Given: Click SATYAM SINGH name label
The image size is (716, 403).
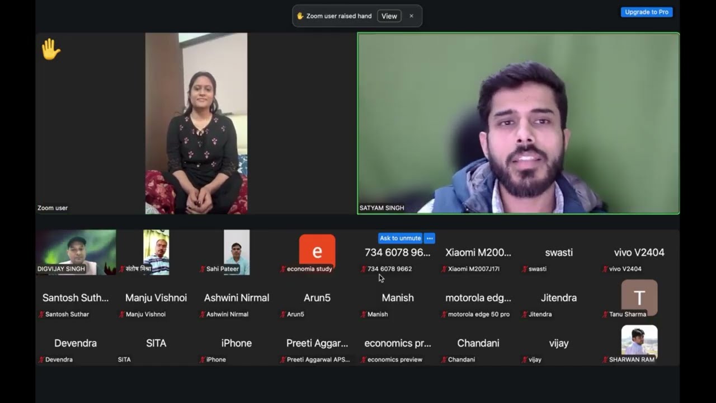Looking at the screenshot, I should coord(381,208).
